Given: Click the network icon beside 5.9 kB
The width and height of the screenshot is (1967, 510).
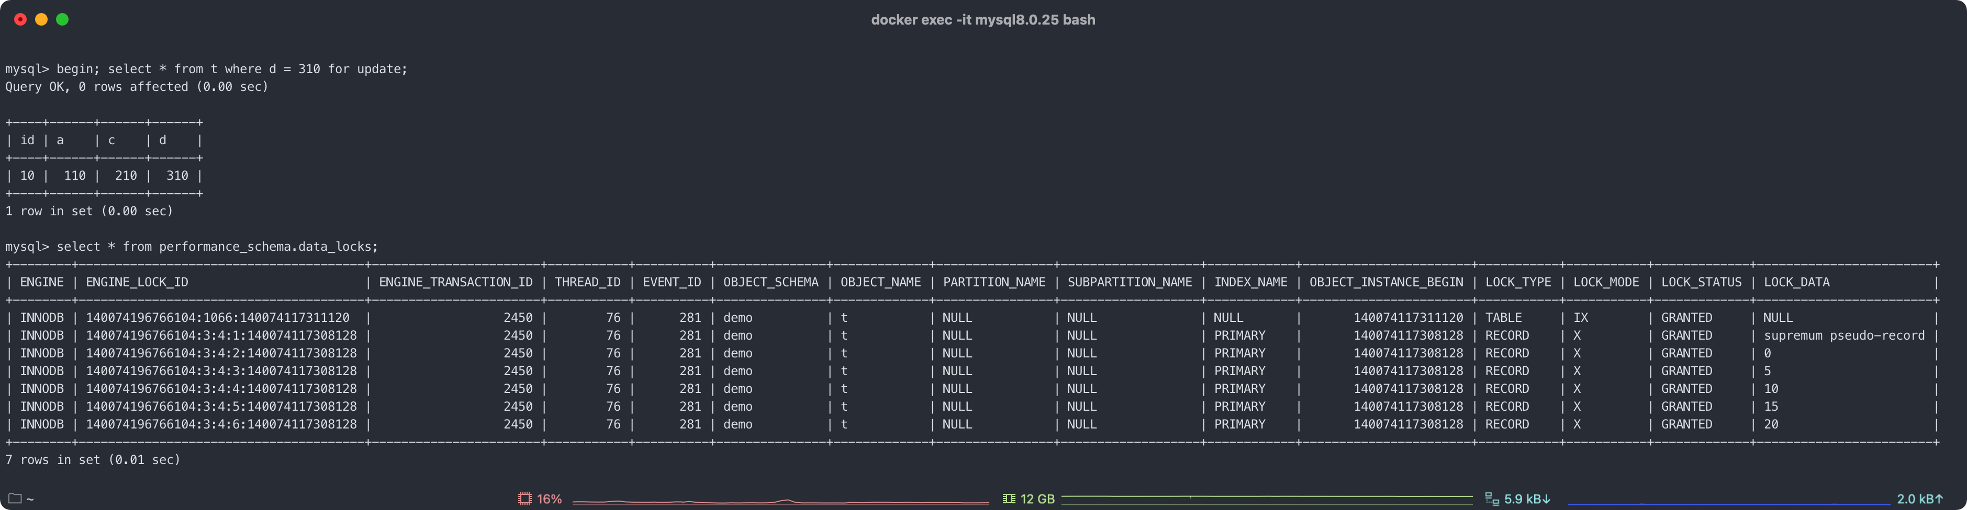Looking at the screenshot, I should click(x=1491, y=499).
